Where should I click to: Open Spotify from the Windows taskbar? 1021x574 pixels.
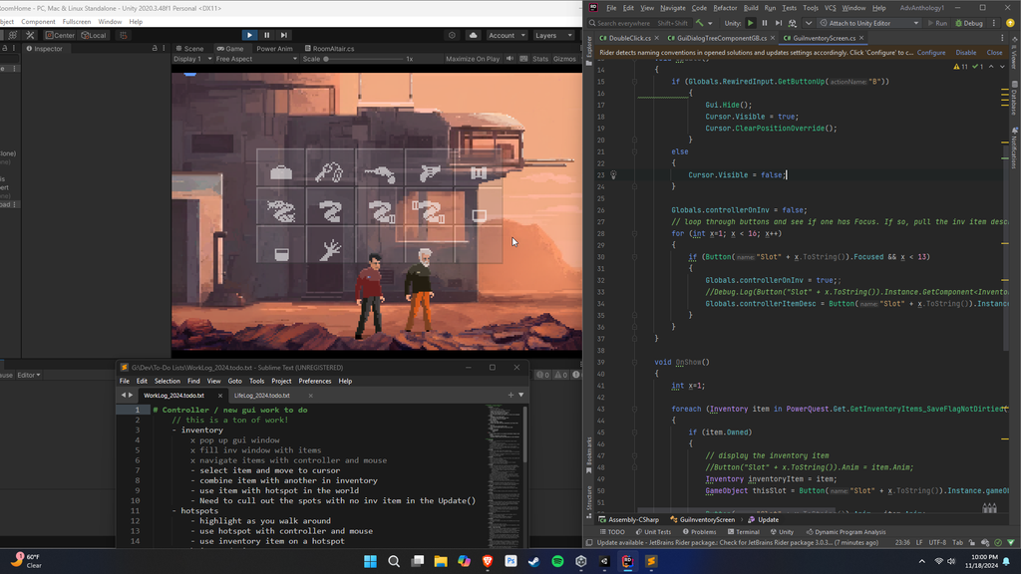pos(557,561)
